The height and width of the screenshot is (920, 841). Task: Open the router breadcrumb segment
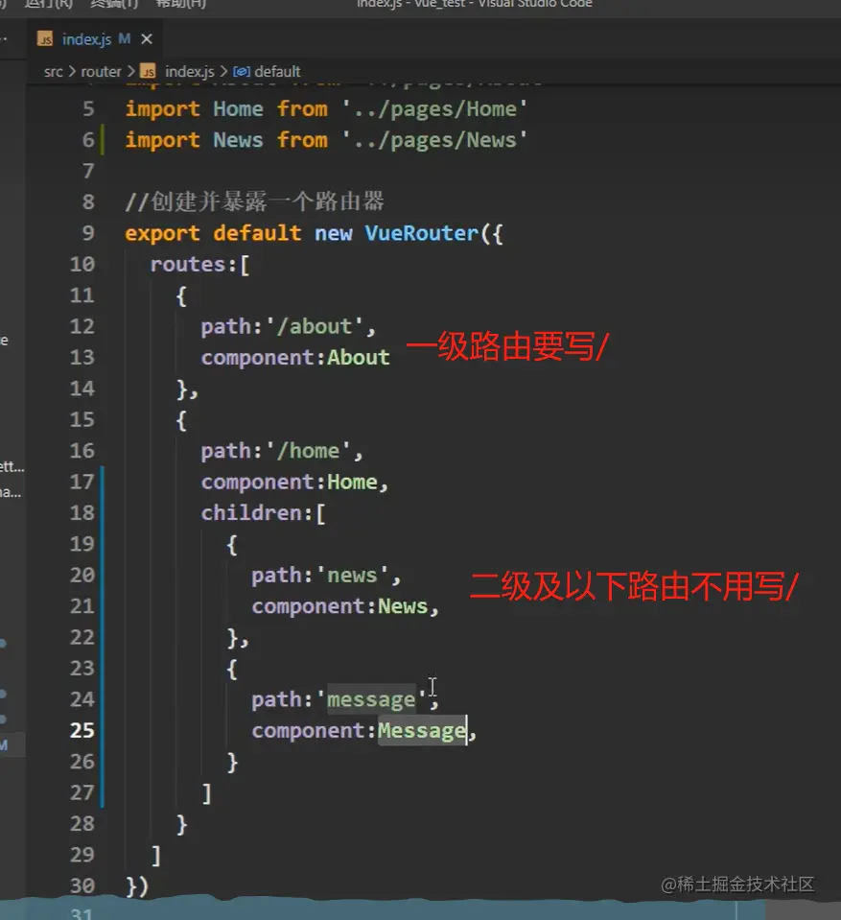point(101,72)
